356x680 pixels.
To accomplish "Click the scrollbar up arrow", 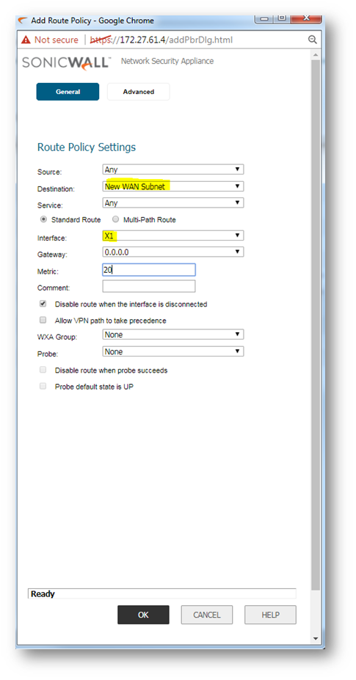I will click(x=316, y=55).
